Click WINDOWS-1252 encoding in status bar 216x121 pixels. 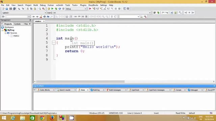pos(116,113)
